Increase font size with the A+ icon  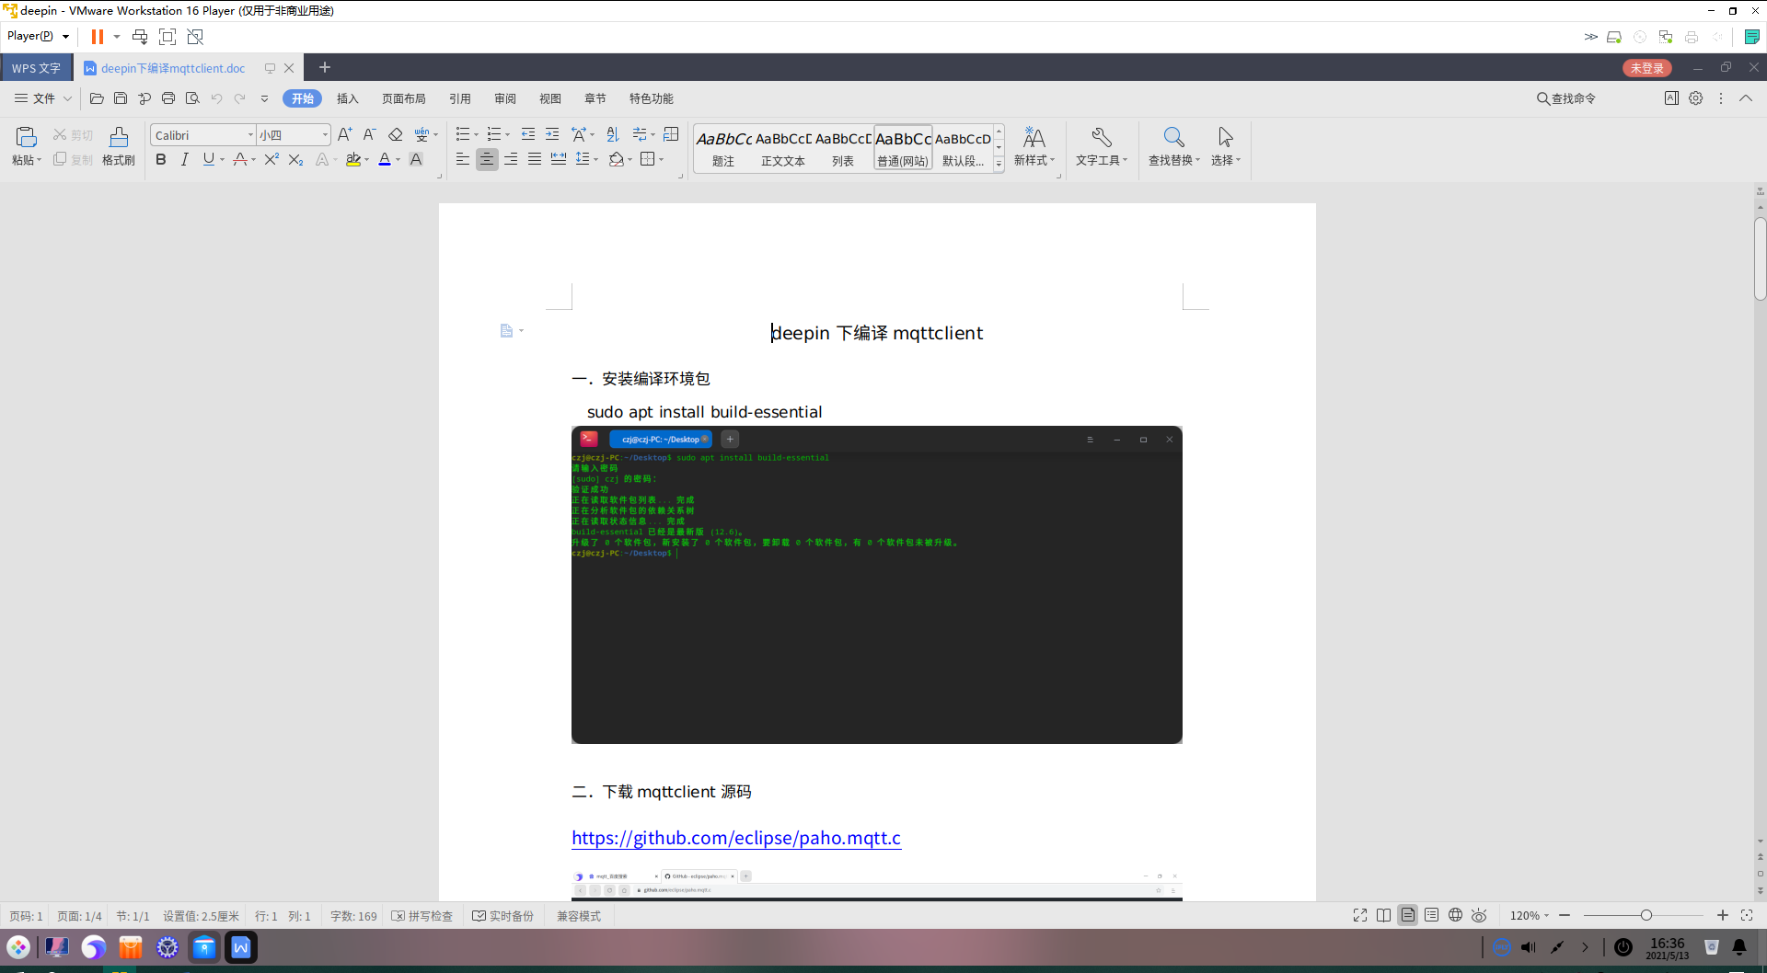click(x=345, y=134)
